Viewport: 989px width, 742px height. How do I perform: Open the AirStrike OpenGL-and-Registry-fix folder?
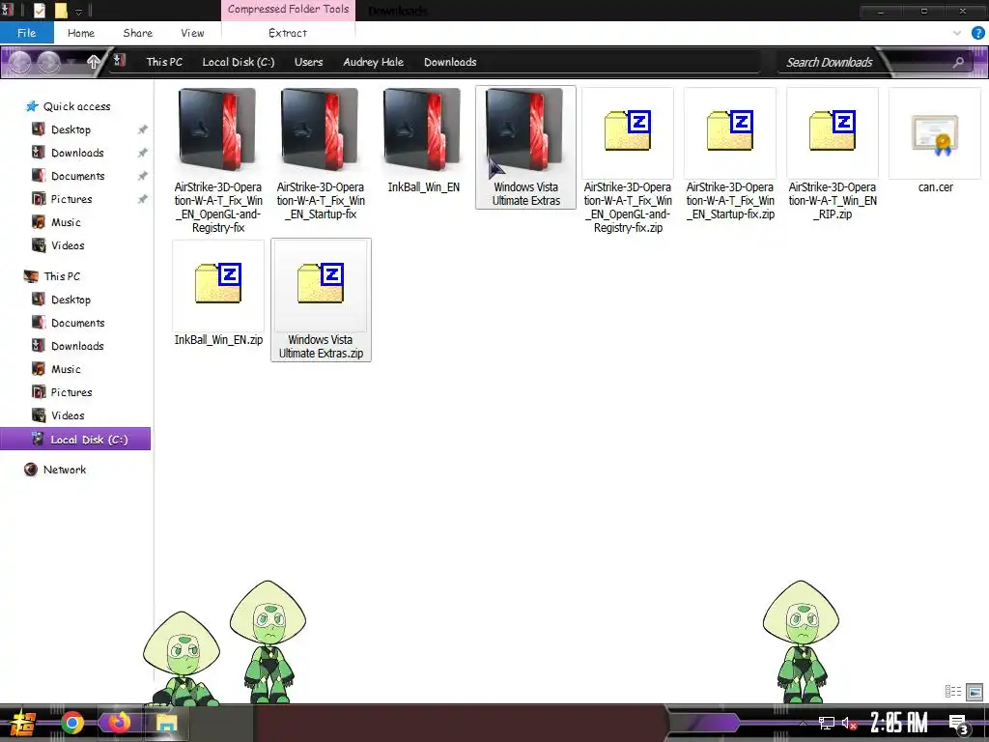(x=217, y=161)
